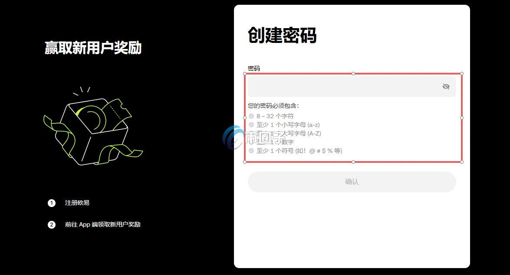Click the check circle beside the digit requirement
The height and width of the screenshot is (275, 510).
click(x=252, y=142)
